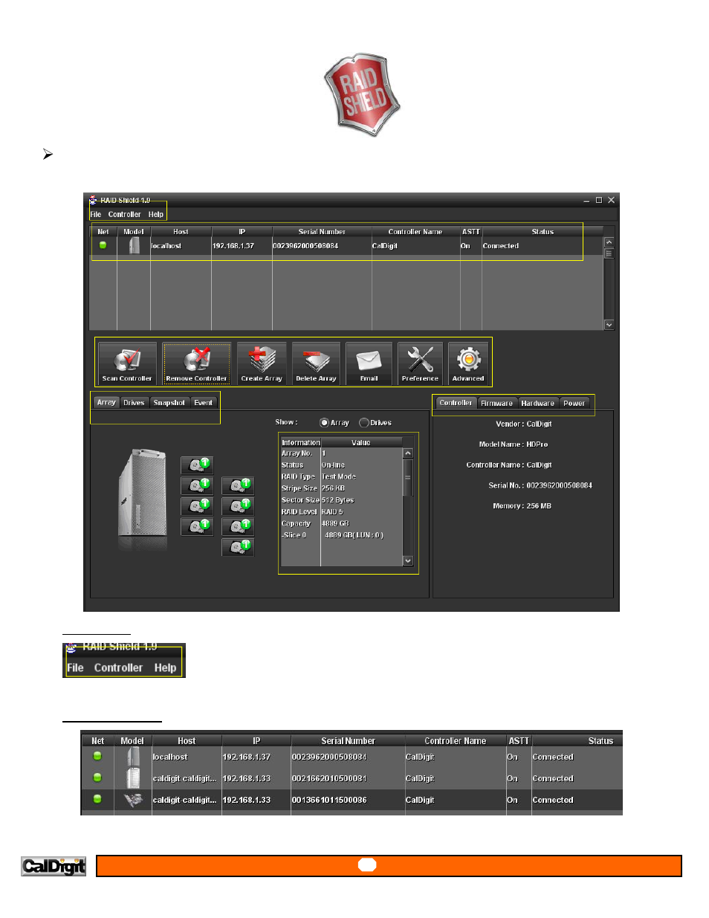Click the controller list scroll-down arrow

coord(609,325)
